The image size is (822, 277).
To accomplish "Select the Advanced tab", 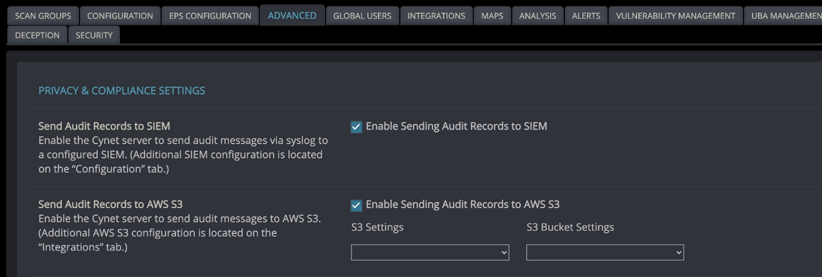I will click(x=292, y=15).
